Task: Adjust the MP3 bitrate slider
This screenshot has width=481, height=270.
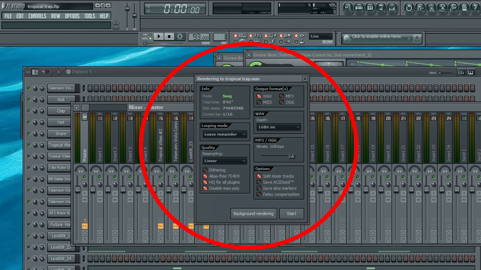Action: click(291, 155)
